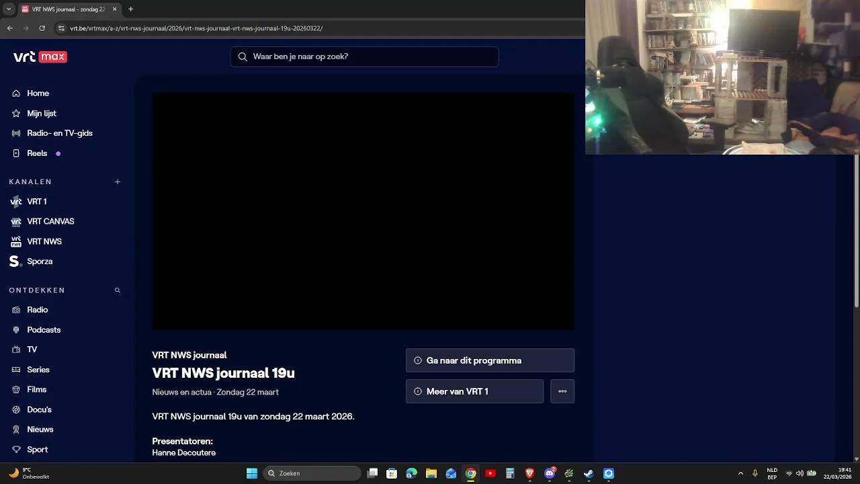Add a channel with Kanalen plus icon
This screenshot has width=860, height=484.
(x=118, y=182)
